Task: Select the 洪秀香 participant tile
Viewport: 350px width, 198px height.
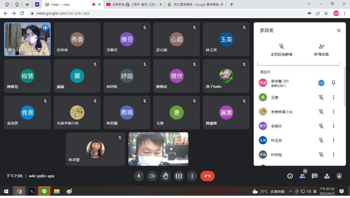Action: click(x=77, y=39)
